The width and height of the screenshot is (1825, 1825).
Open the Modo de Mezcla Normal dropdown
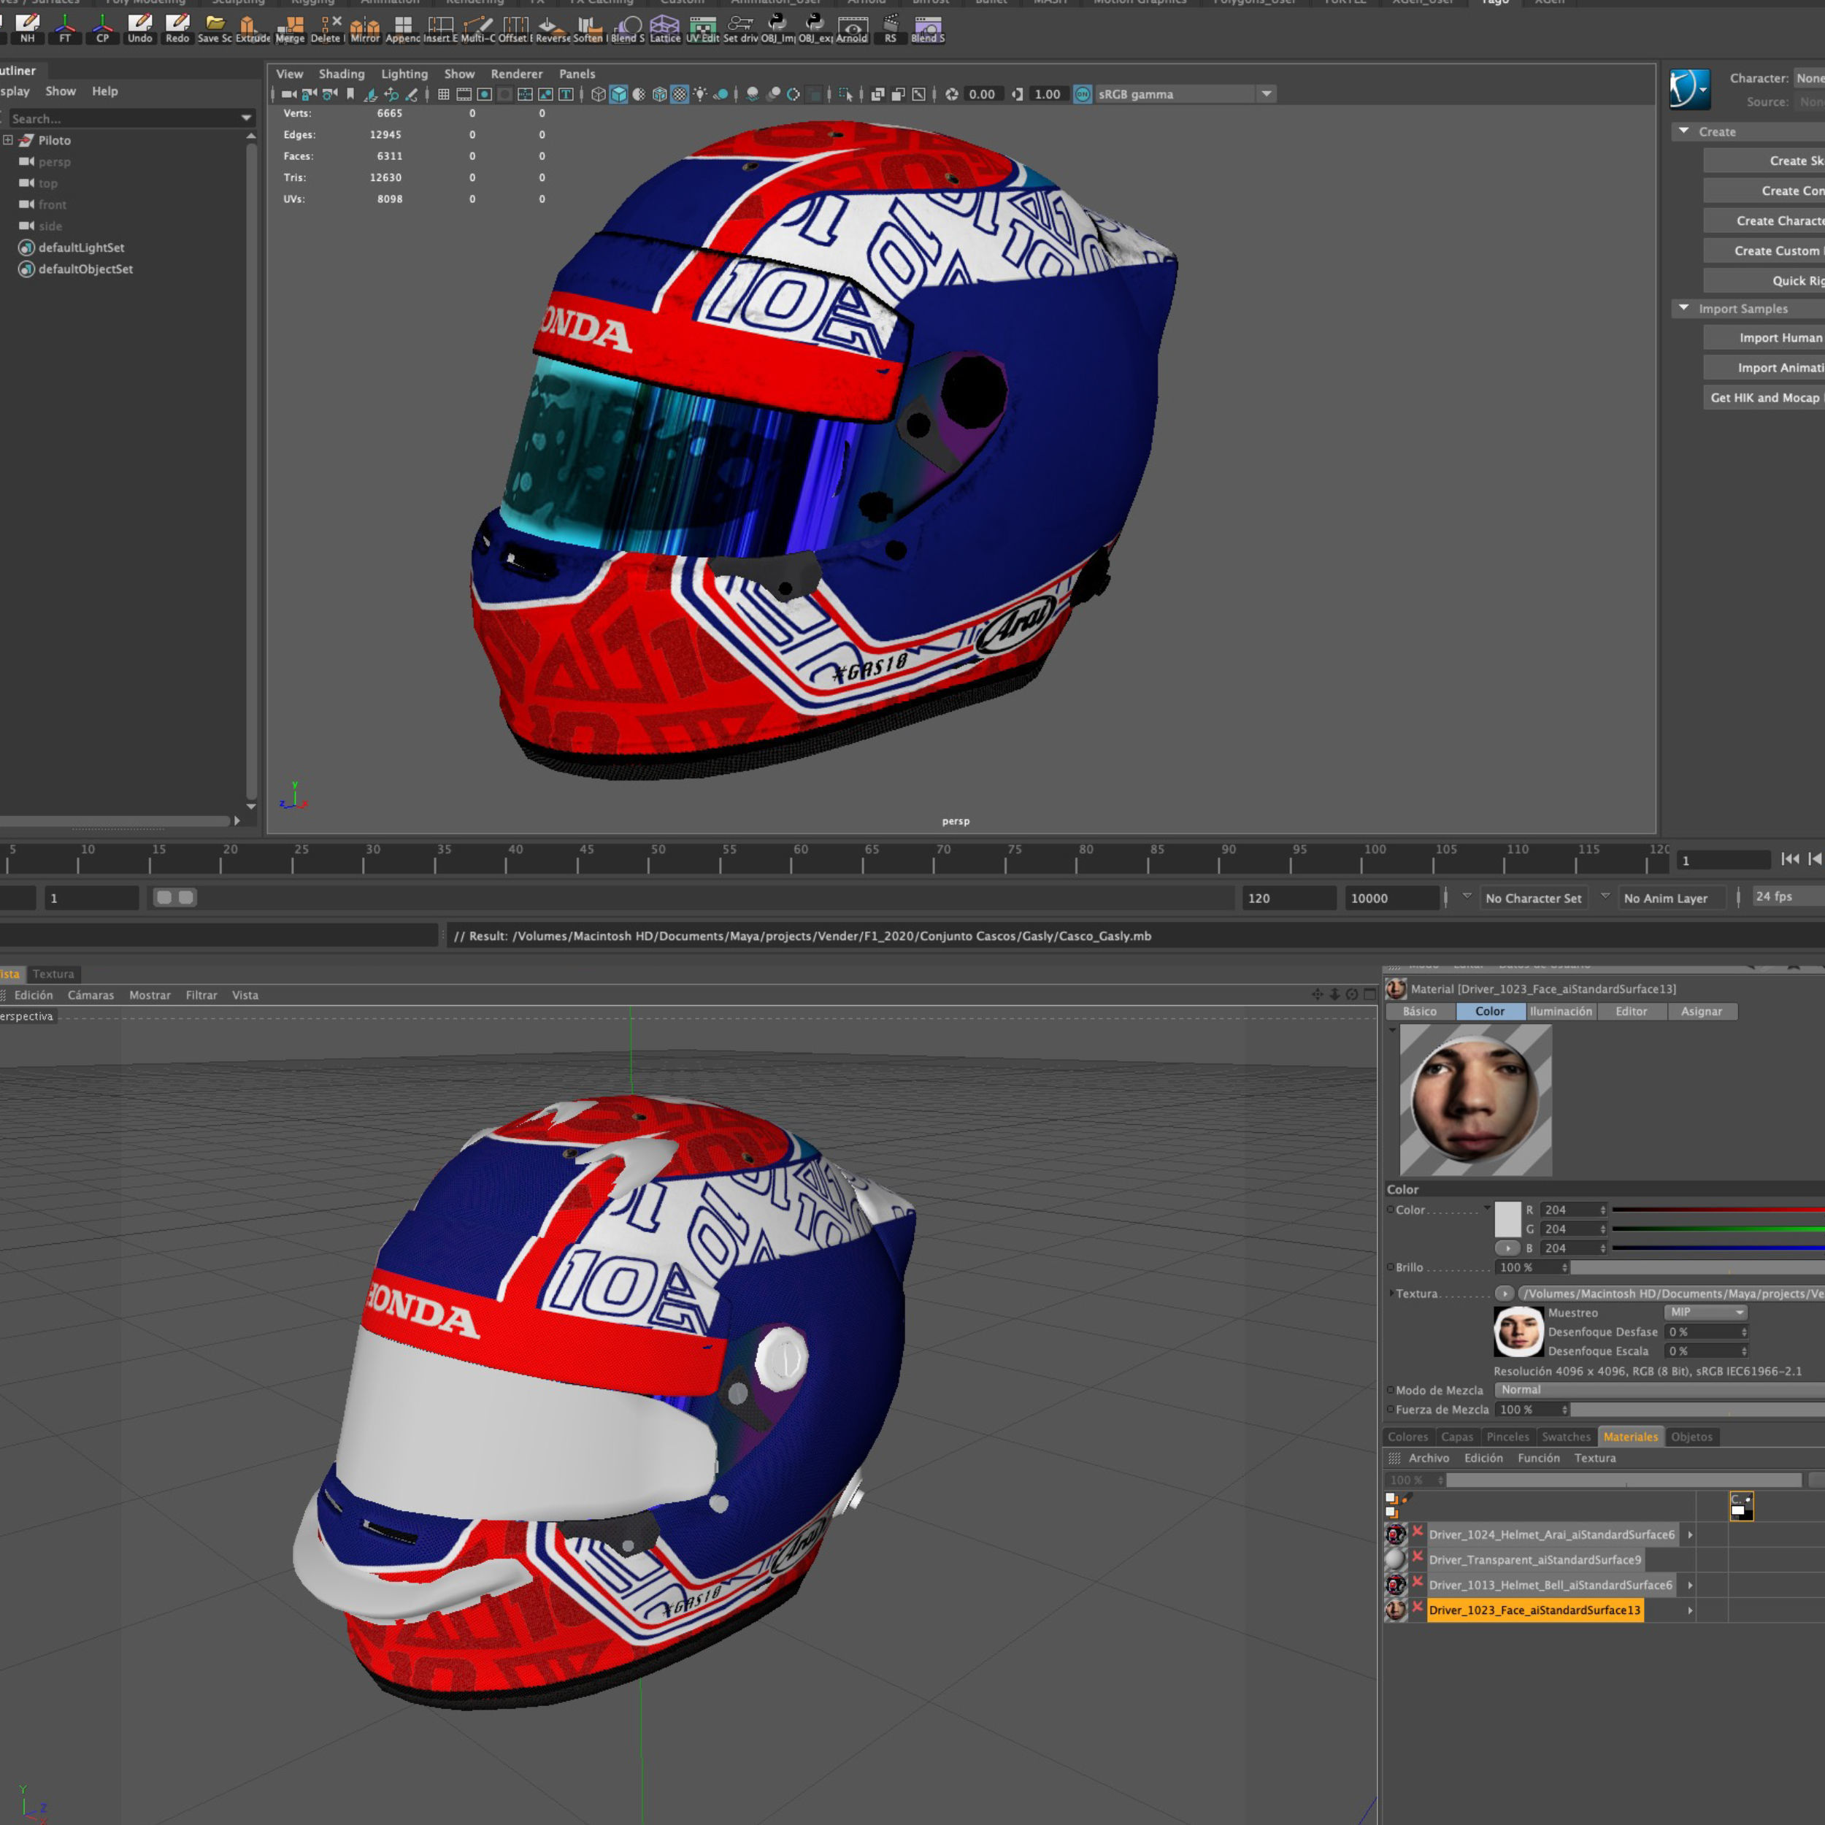(x=1660, y=1389)
